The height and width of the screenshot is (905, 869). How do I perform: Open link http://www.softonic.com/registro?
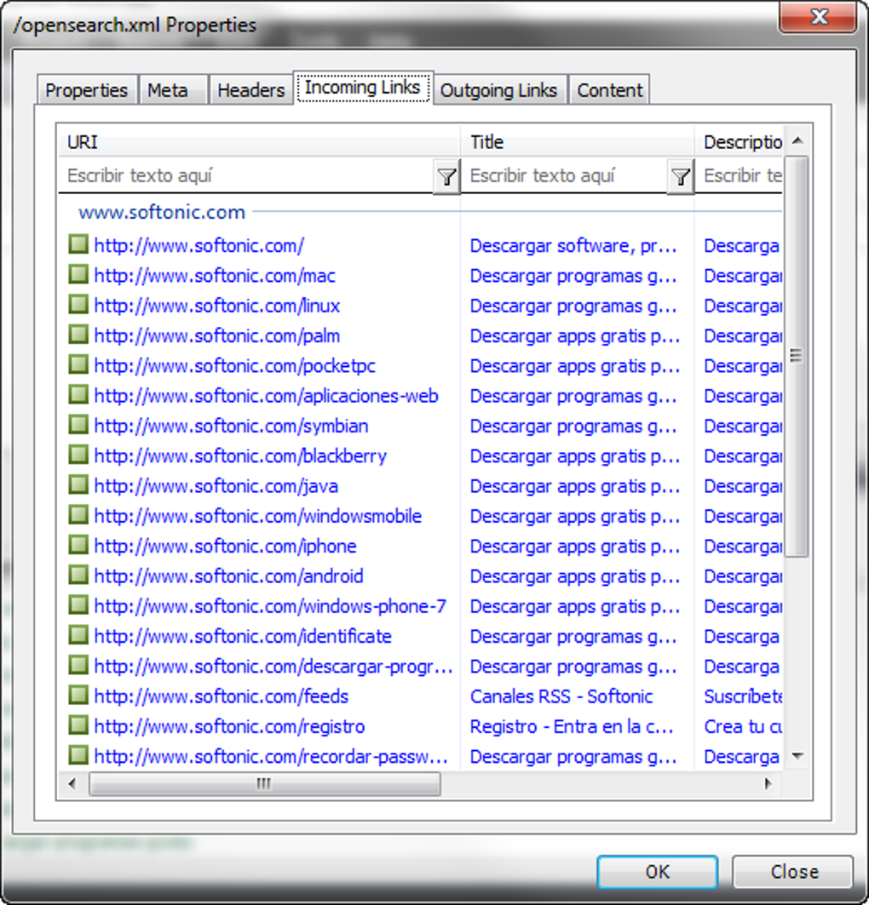(x=229, y=726)
